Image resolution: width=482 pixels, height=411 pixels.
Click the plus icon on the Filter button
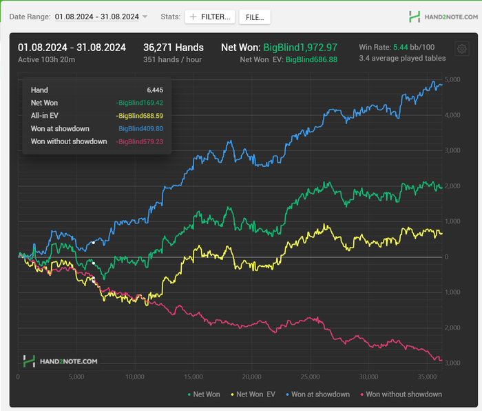click(x=193, y=17)
